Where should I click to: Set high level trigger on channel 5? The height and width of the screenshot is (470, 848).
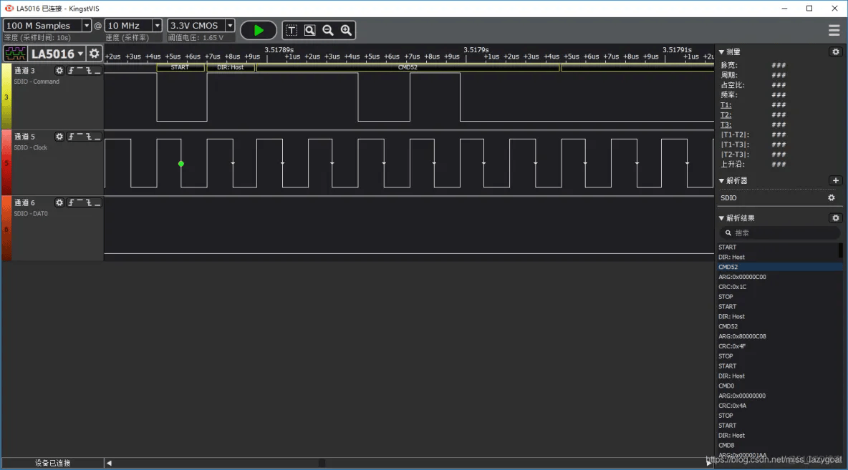pos(80,137)
